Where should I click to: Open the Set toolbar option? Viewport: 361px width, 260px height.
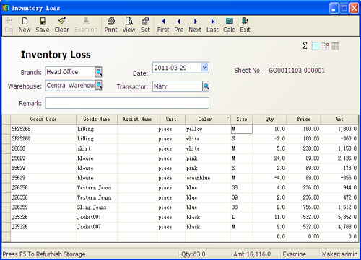pos(145,25)
